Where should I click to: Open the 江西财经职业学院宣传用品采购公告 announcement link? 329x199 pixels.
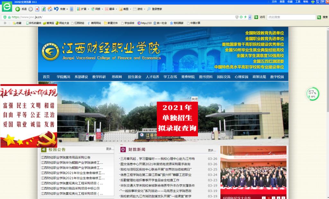66,158
